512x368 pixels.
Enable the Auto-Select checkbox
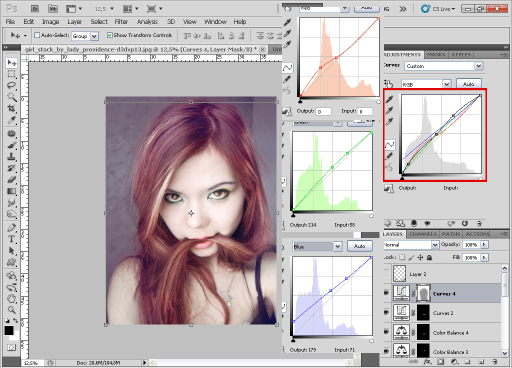(37, 35)
